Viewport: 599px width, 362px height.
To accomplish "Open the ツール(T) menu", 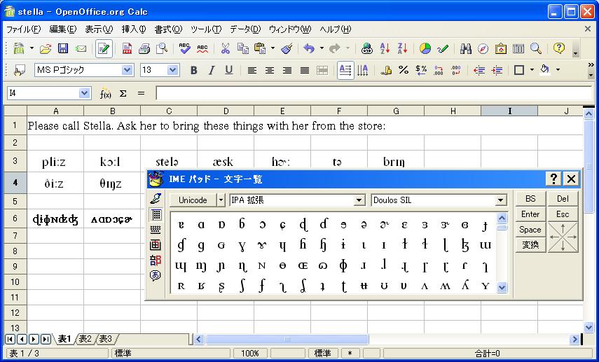I will 206,29.
